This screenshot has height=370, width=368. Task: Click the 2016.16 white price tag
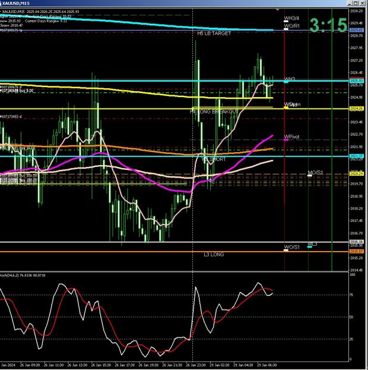point(356,242)
